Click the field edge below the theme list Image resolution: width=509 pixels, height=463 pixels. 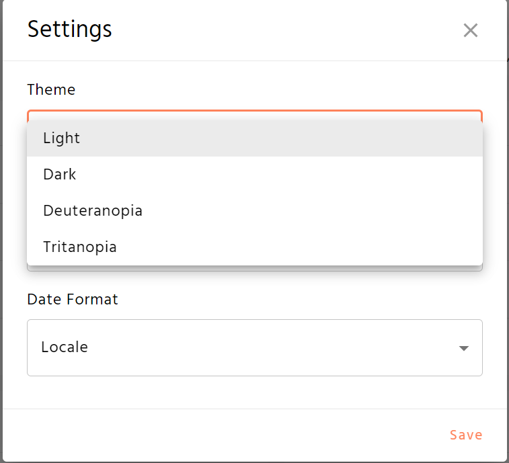point(254,269)
